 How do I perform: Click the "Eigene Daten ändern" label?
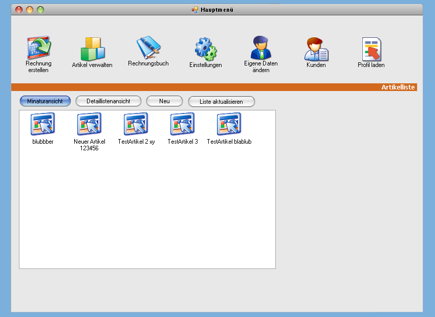[261, 67]
